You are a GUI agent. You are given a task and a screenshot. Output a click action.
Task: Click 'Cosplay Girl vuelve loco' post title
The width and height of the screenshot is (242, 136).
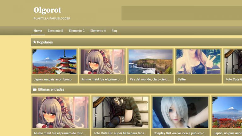(x=180, y=133)
